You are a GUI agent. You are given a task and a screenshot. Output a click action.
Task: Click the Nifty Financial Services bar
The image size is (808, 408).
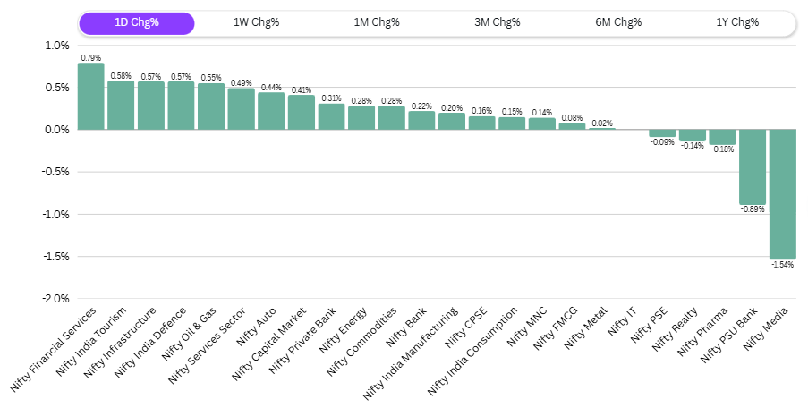[91, 97]
